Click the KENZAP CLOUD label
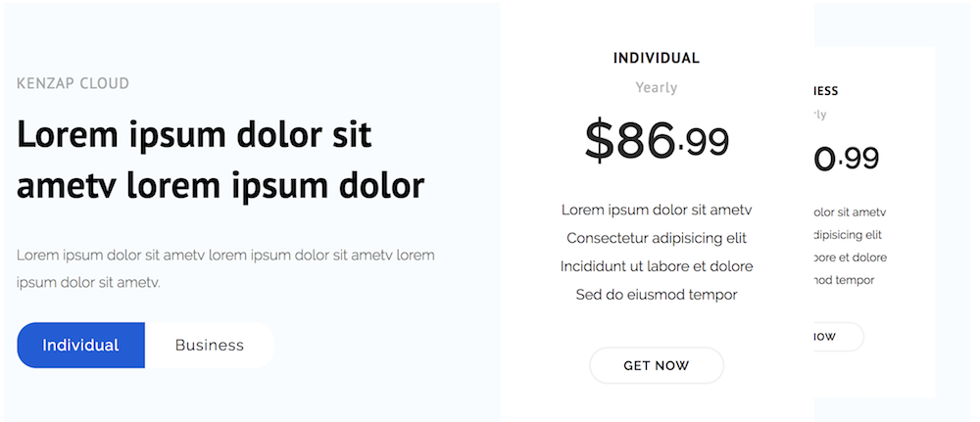 point(73,84)
